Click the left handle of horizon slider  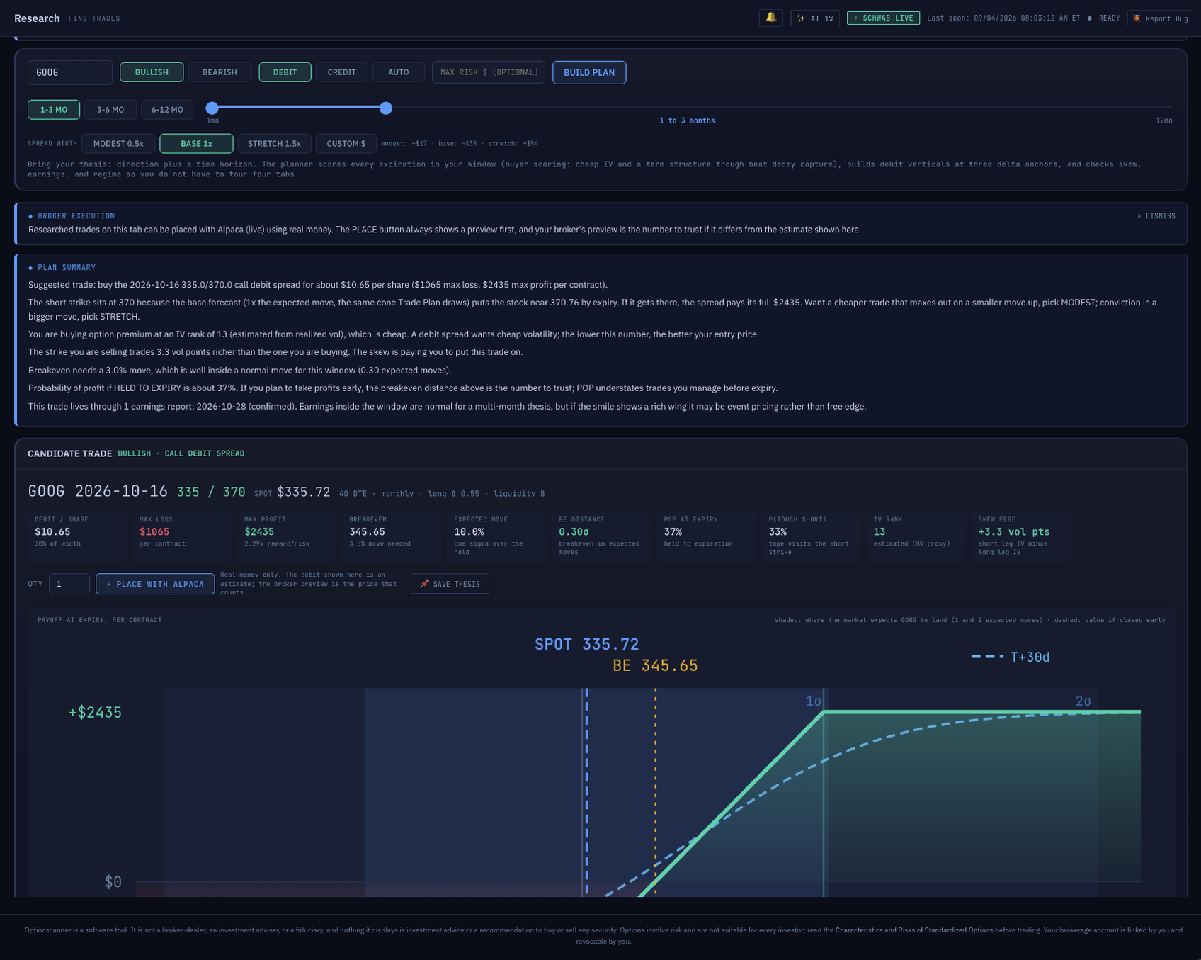tap(212, 108)
